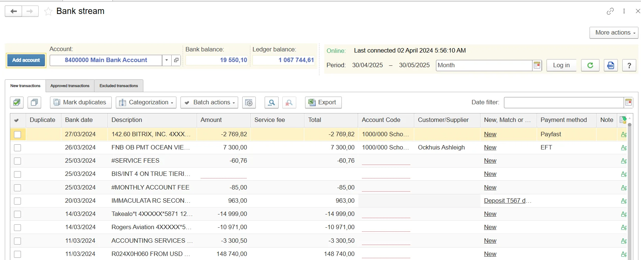Check the Takealo*t transaction checkbox

click(x=17, y=214)
